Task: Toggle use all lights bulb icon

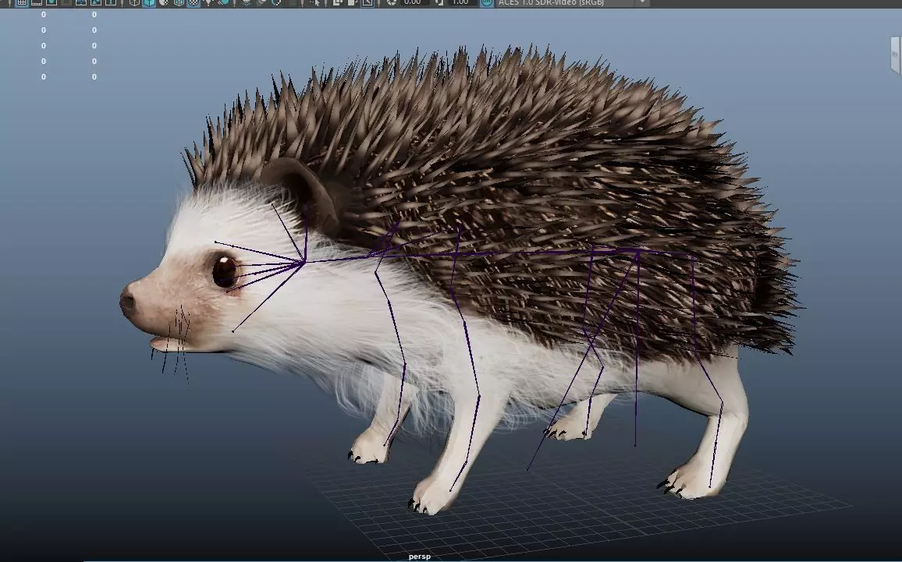Action: (208, 2)
